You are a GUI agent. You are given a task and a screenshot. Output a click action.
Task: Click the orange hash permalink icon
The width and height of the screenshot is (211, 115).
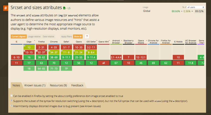click(5, 8)
